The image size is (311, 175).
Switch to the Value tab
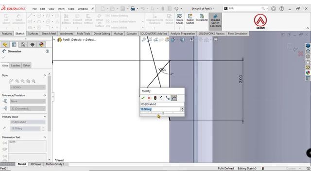5,66
